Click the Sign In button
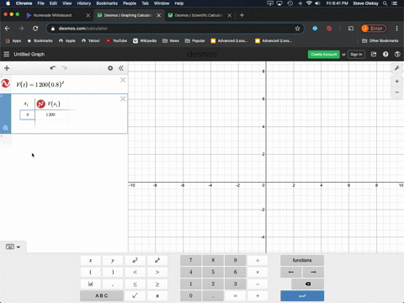 (356, 55)
